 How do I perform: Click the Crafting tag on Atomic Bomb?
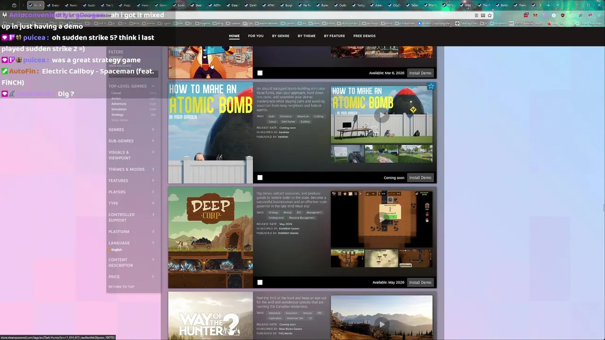point(319,116)
